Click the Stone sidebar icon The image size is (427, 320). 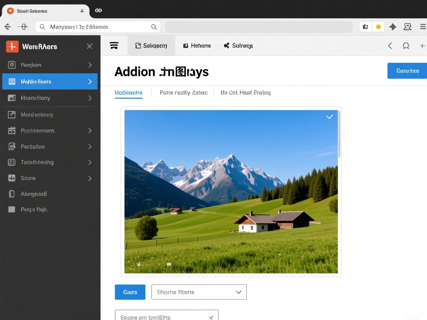[12, 178]
